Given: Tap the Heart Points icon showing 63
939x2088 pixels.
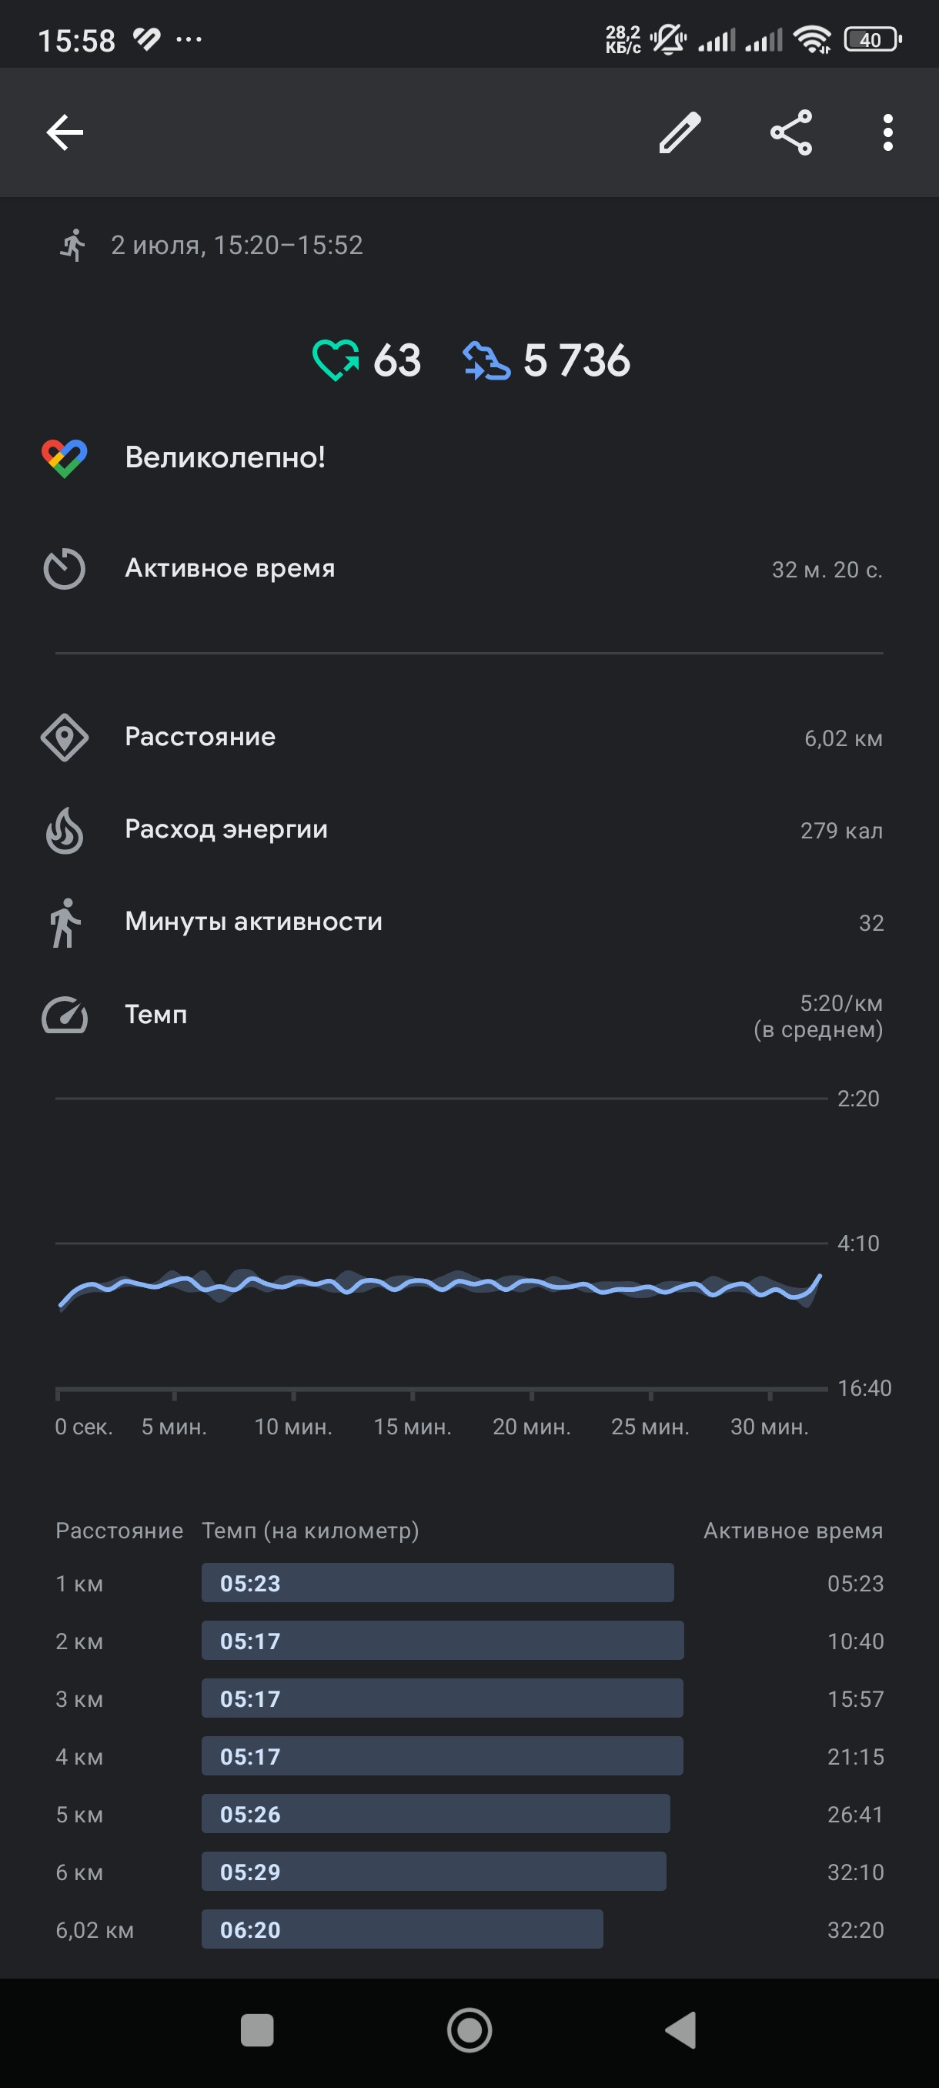Looking at the screenshot, I should [336, 360].
